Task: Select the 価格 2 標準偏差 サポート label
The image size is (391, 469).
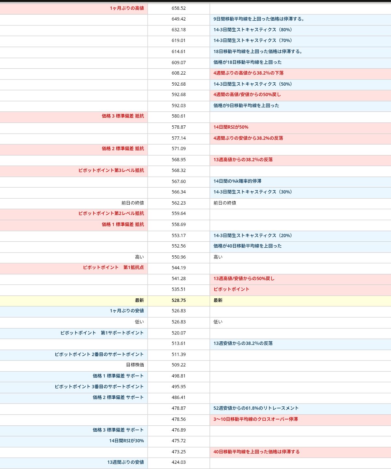Action: point(118,397)
